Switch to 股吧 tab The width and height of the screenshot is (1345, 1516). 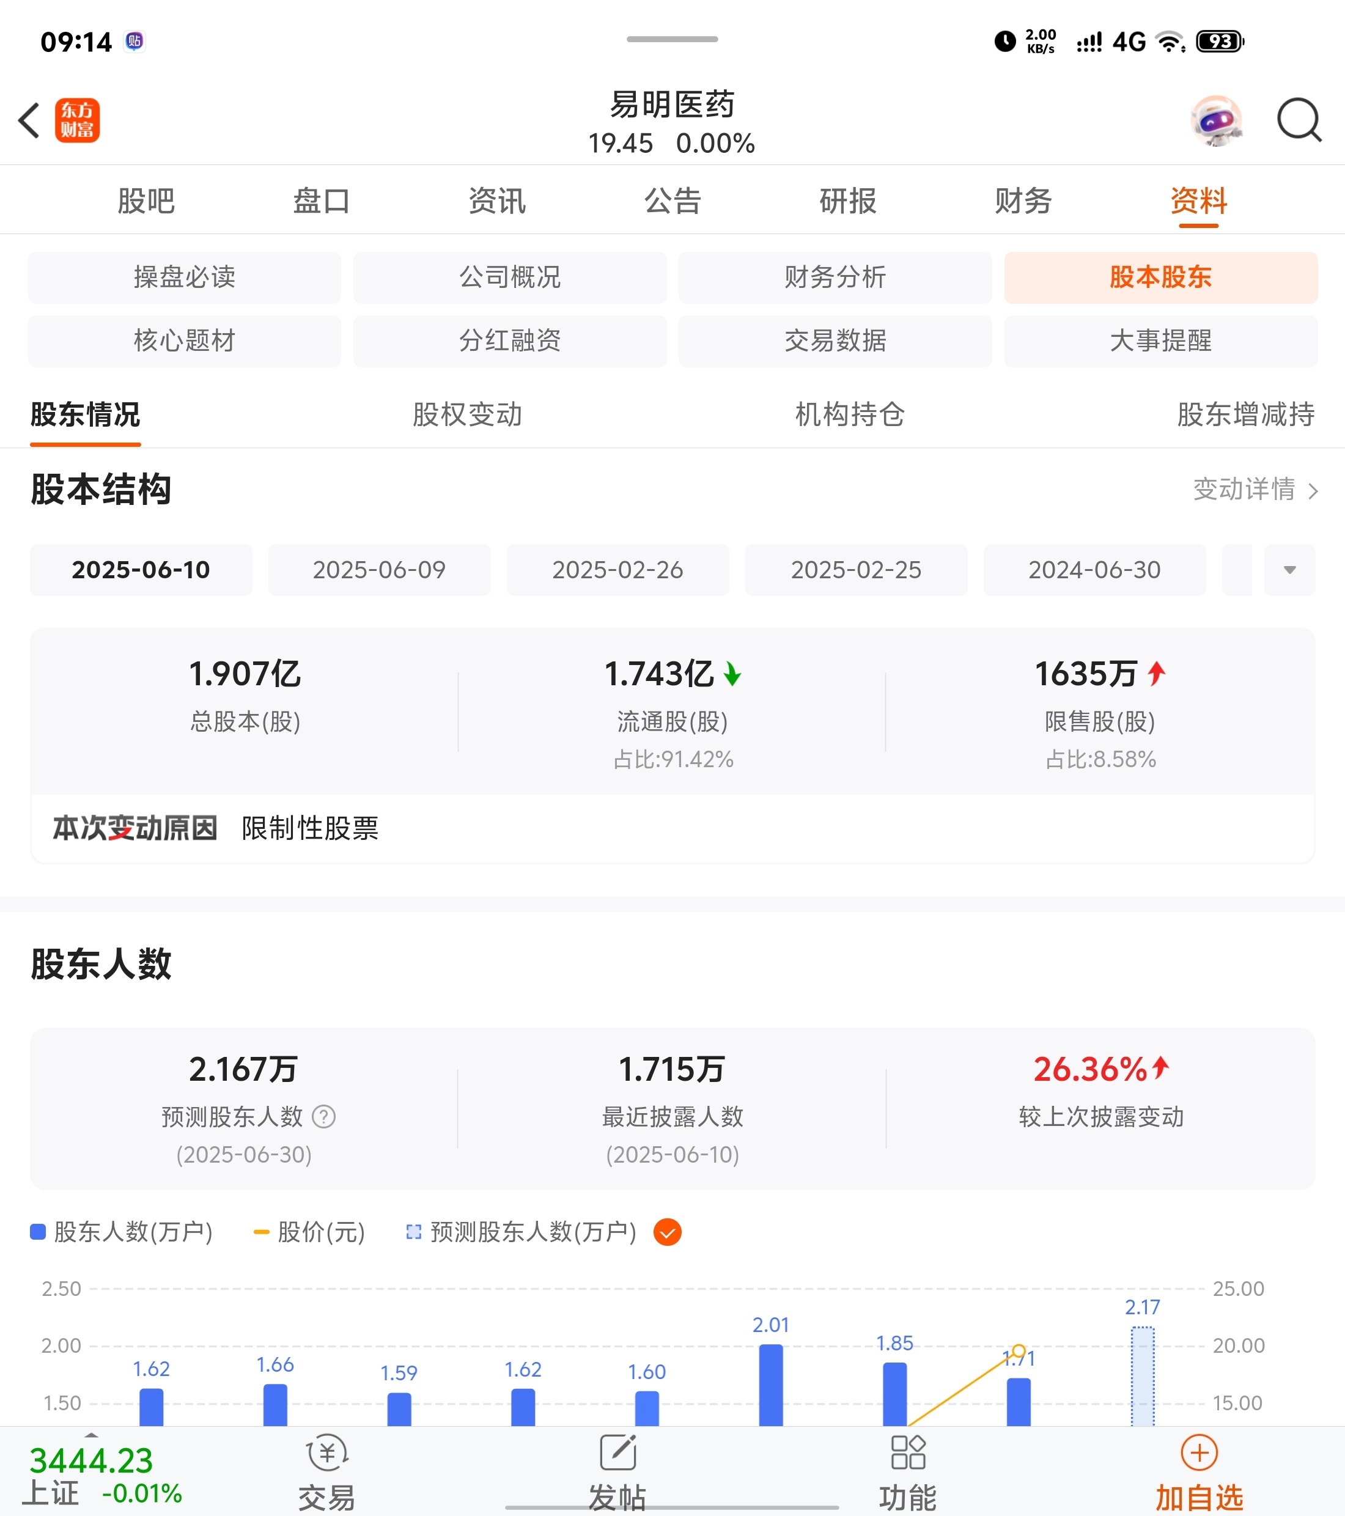coord(146,201)
